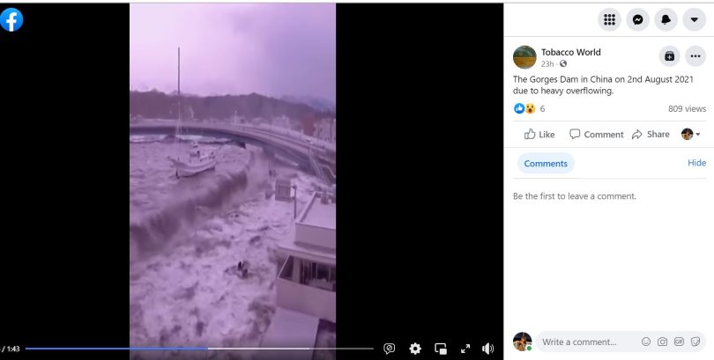This screenshot has height=360, width=714.
Task: Open the Facebook home logo
Action: pyautogui.click(x=11, y=20)
